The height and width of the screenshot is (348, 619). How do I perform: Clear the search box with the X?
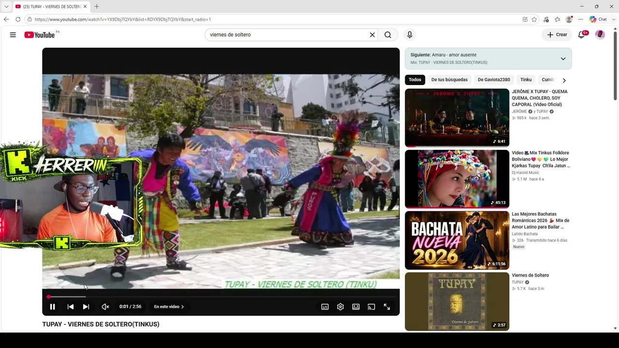point(372,35)
